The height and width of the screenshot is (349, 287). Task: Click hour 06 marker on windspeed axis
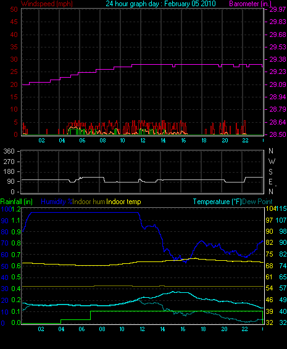(82, 141)
